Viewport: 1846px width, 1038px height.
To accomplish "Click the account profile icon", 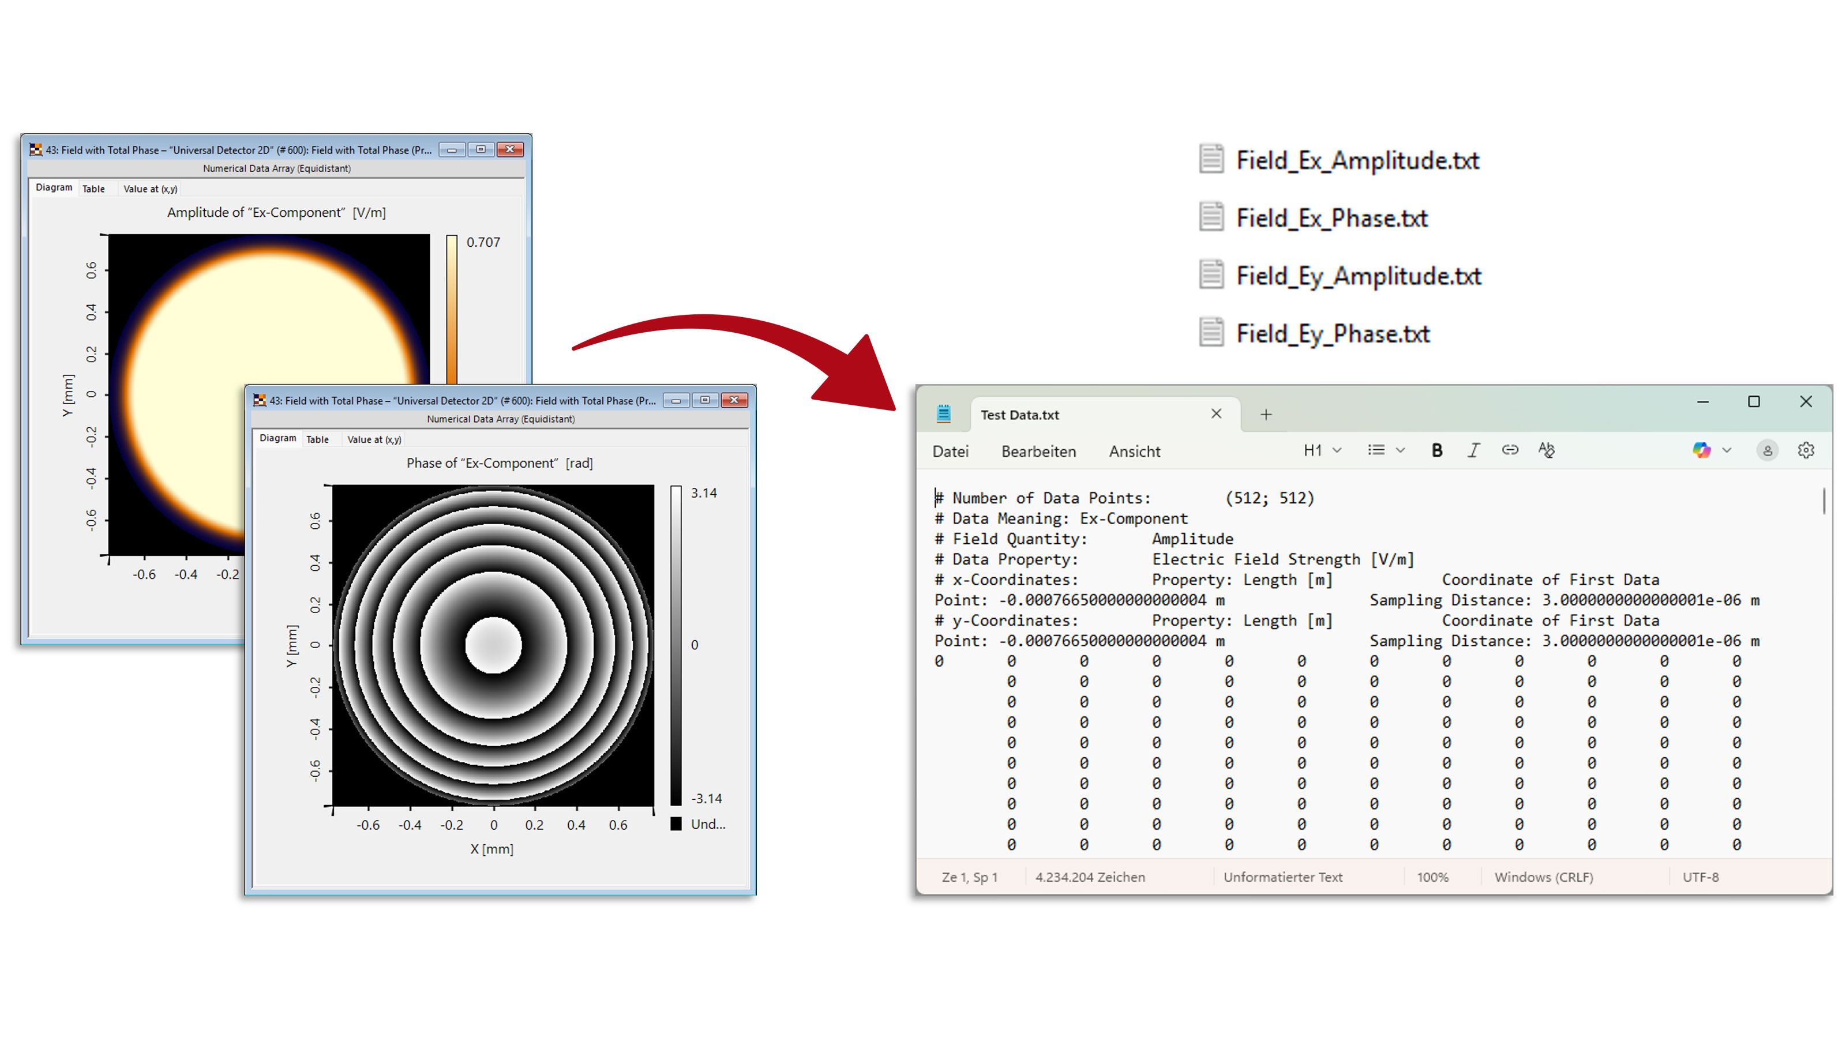I will tap(1768, 450).
